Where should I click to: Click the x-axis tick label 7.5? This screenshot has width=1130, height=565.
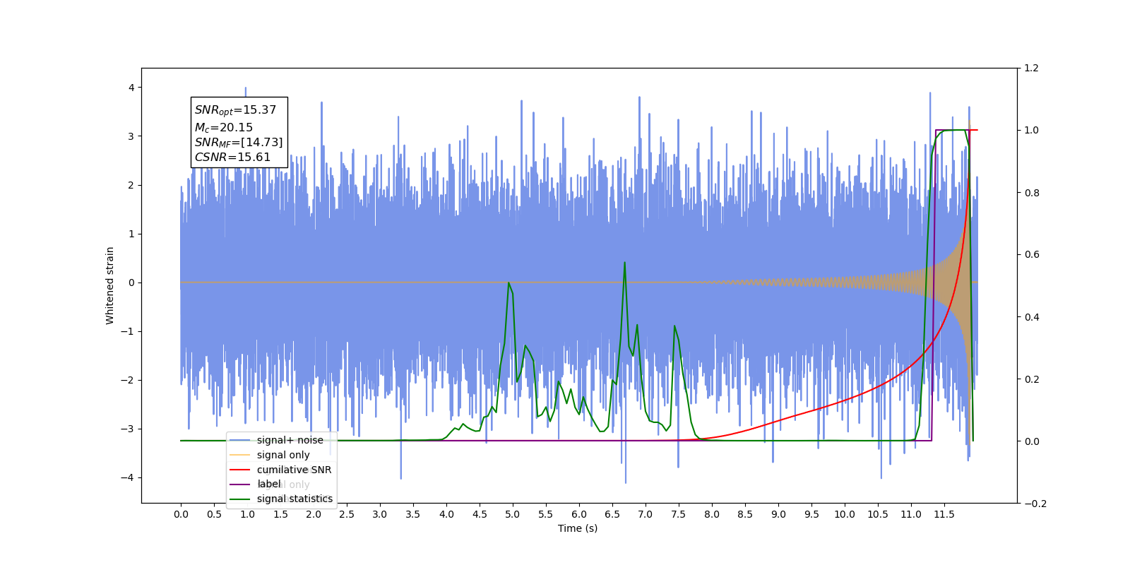coord(678,514)
